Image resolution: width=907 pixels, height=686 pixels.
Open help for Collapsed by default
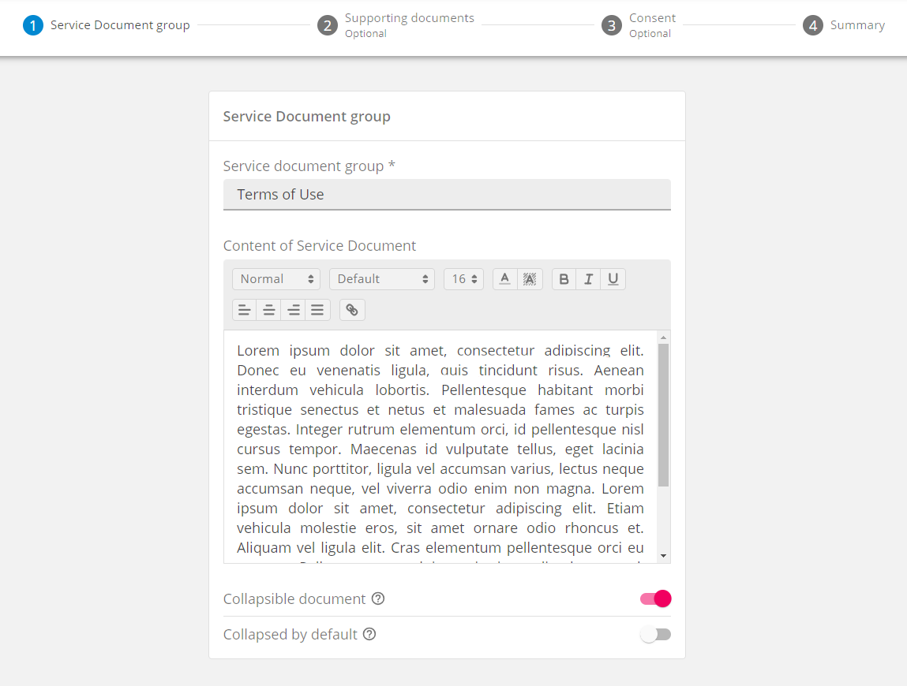point(369,634)
